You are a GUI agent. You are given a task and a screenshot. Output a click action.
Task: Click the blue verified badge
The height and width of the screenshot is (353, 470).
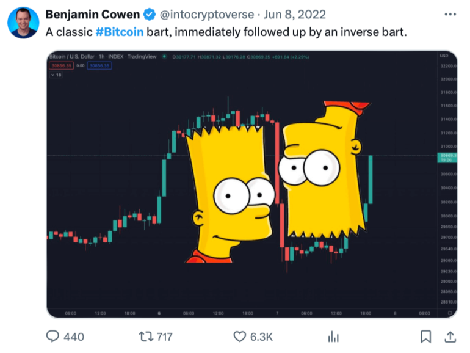[x=149, y=15]
